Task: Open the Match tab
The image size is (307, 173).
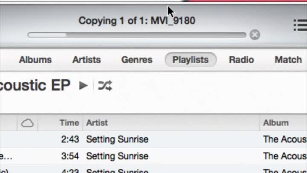Action: point(288,60)
